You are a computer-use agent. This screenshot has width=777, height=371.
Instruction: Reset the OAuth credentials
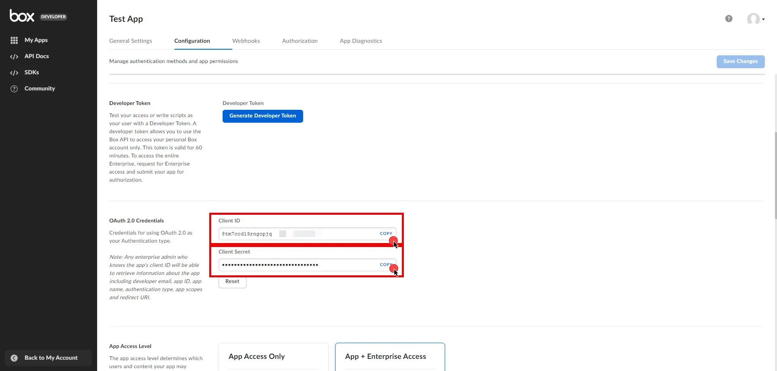click(232, 281)
